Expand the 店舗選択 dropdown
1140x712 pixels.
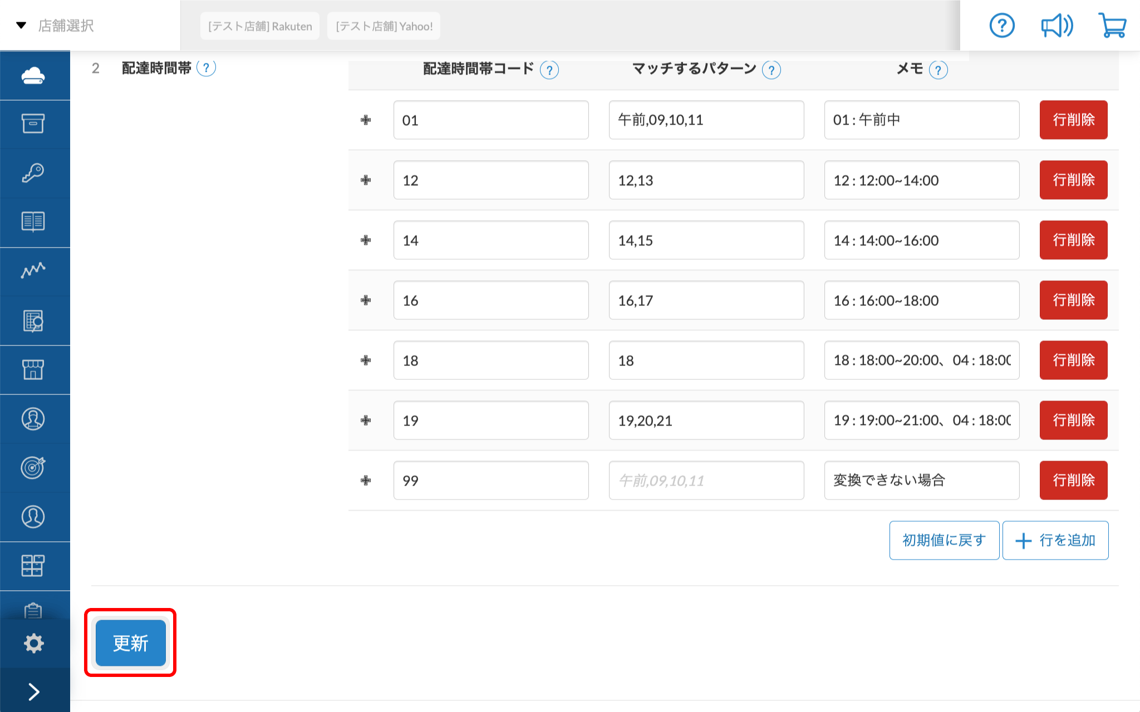click(56, 26)
